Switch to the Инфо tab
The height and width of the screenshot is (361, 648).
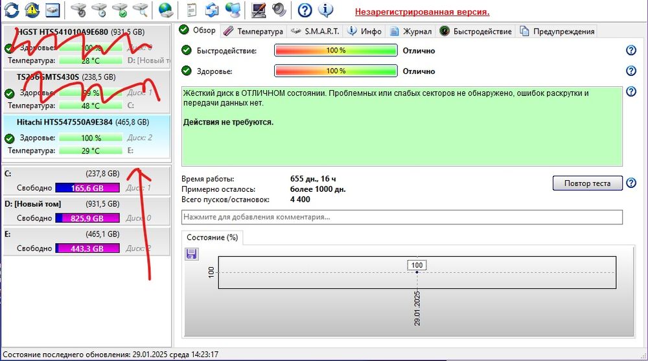point(364,31)
